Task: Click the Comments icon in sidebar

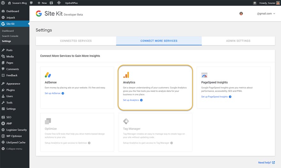Action: (3, 69)
